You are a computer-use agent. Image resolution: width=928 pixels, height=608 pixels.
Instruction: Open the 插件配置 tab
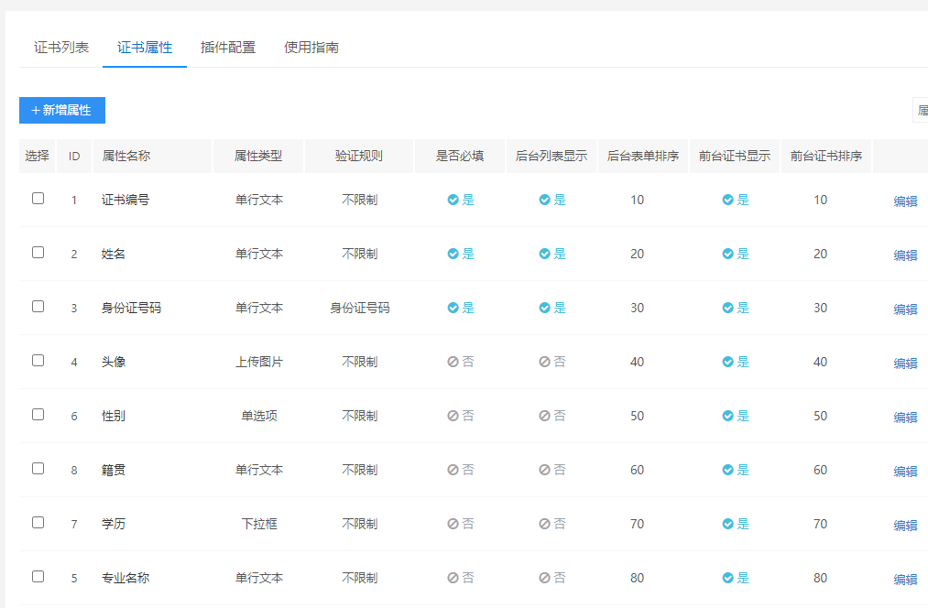[x=228, y=48]
